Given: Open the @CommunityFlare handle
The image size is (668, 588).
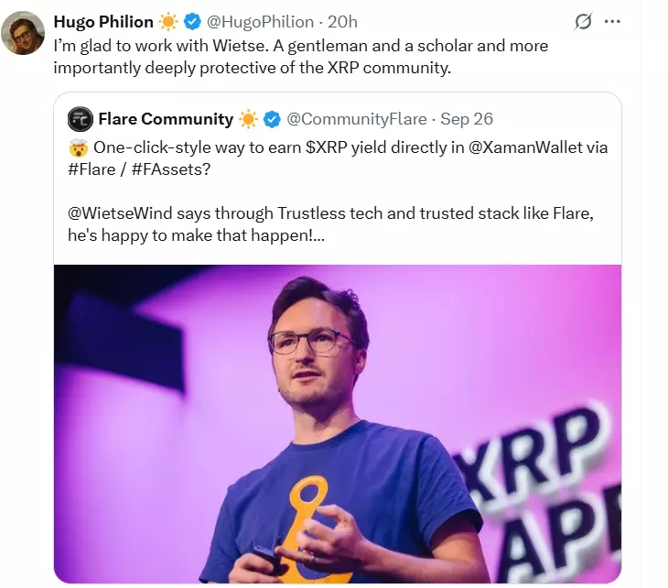Looking at the screenshot, I should (357, 119).
